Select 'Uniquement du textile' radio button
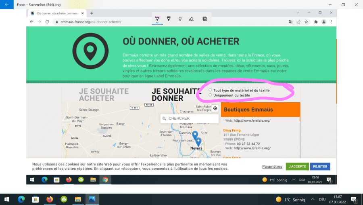This screenshot has width=363, height=205. tap(210, 95)
